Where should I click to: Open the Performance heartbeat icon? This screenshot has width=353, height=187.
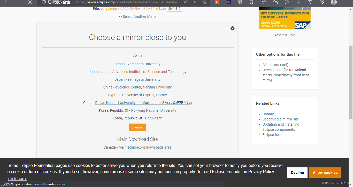(310, 2)
